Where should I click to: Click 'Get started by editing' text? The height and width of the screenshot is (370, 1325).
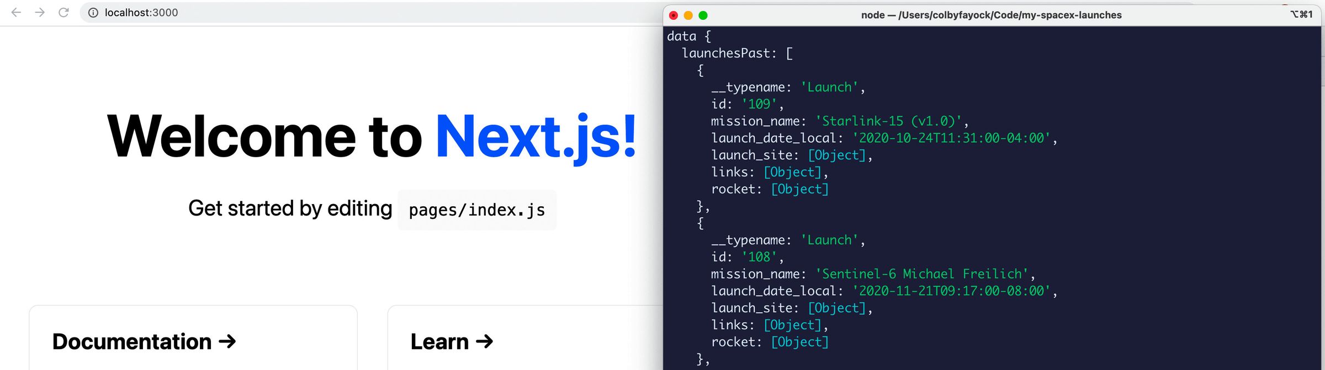click(290, 208)
